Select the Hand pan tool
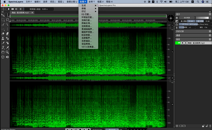Image resolution: width=212 pixels, height=130 pixels. point(3,52)
